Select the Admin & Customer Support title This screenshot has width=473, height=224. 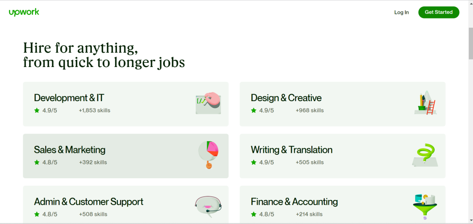[x=89, y=202]
